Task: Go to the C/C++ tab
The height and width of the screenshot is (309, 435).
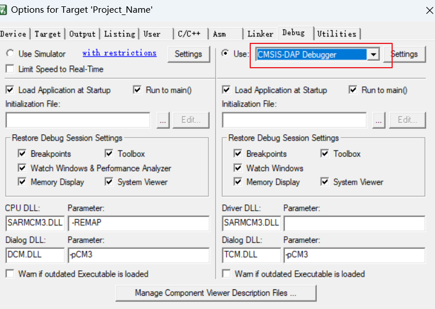Action: point(189,34)
